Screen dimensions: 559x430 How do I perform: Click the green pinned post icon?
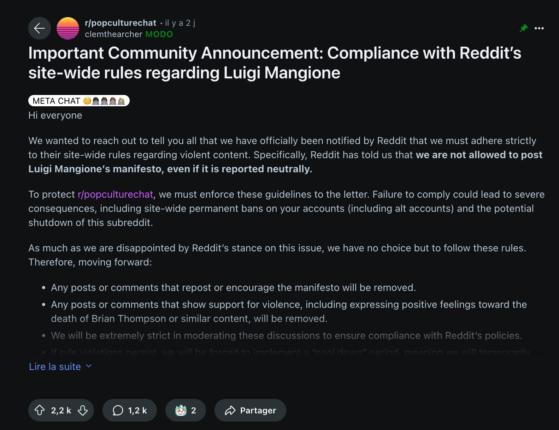tap(524, 28)
